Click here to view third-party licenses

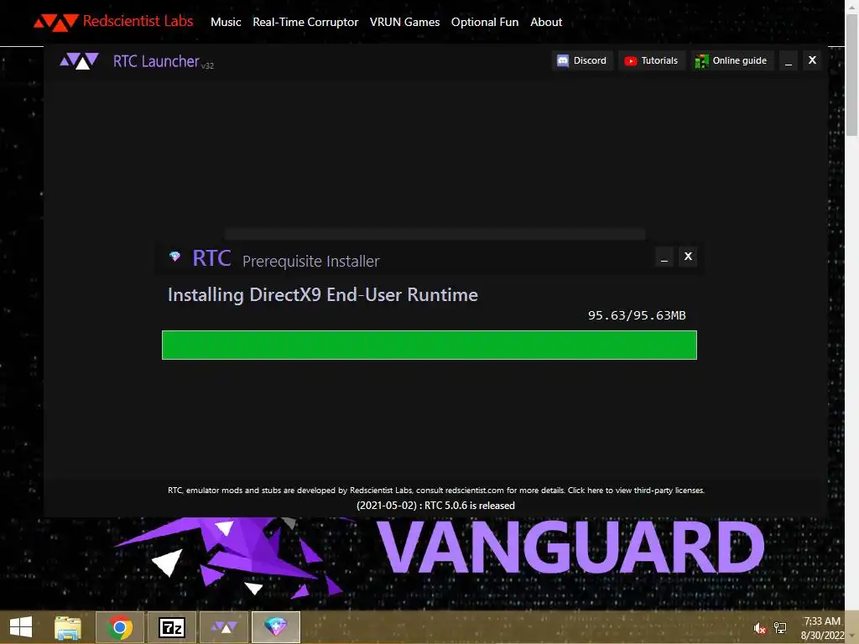click(x=636, y=490)
